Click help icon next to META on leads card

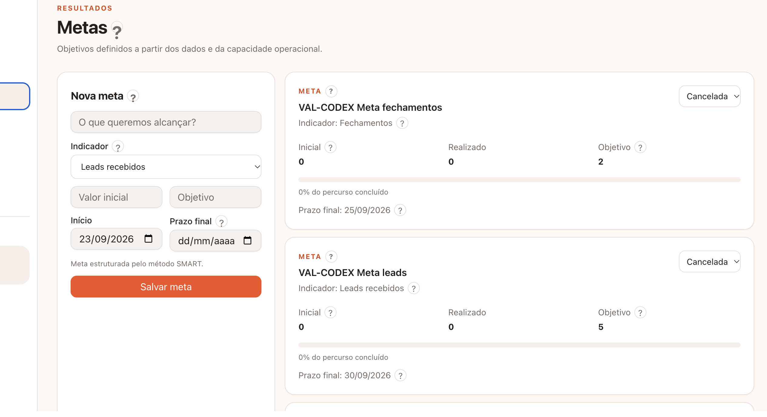pyautogui.click(x=331, y=257)
